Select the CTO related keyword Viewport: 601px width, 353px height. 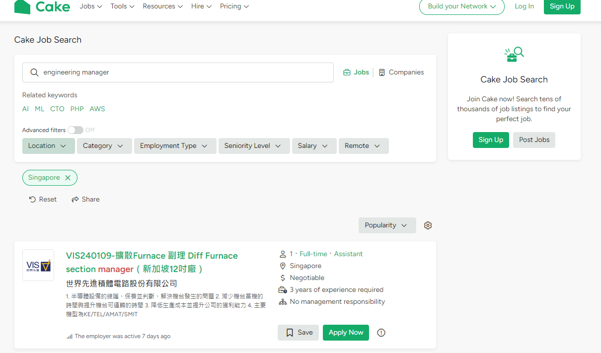point(57,109)
